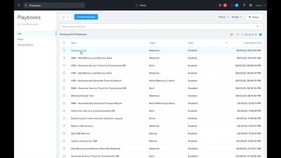Toggle select-all checkbox in table header
281x158 pixels.
64,43
